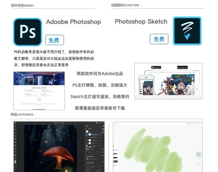This screenshot has height=172, width=218.
Task: Open the Adobe Photoshop Ps app icon
Action: click(28, 32)
